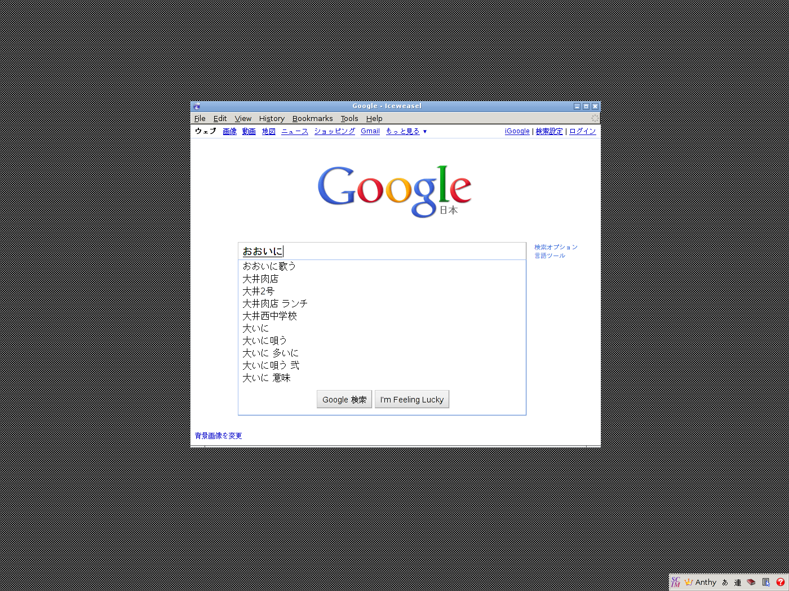Viewport: 789px width, 591px height.
Task: Click the 地図 link
Action: [269, 131]
